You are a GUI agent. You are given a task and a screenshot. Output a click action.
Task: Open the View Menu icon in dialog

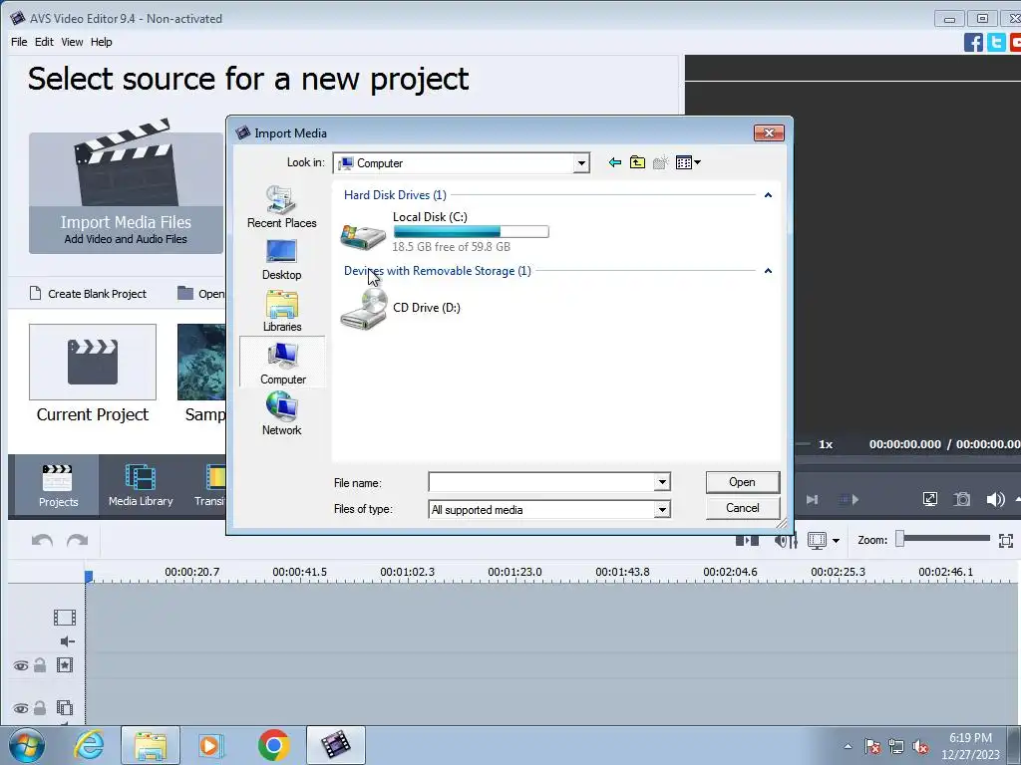[688, 162]
